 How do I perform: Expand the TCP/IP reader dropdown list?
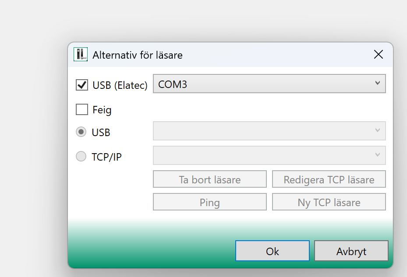coord(263,155)
